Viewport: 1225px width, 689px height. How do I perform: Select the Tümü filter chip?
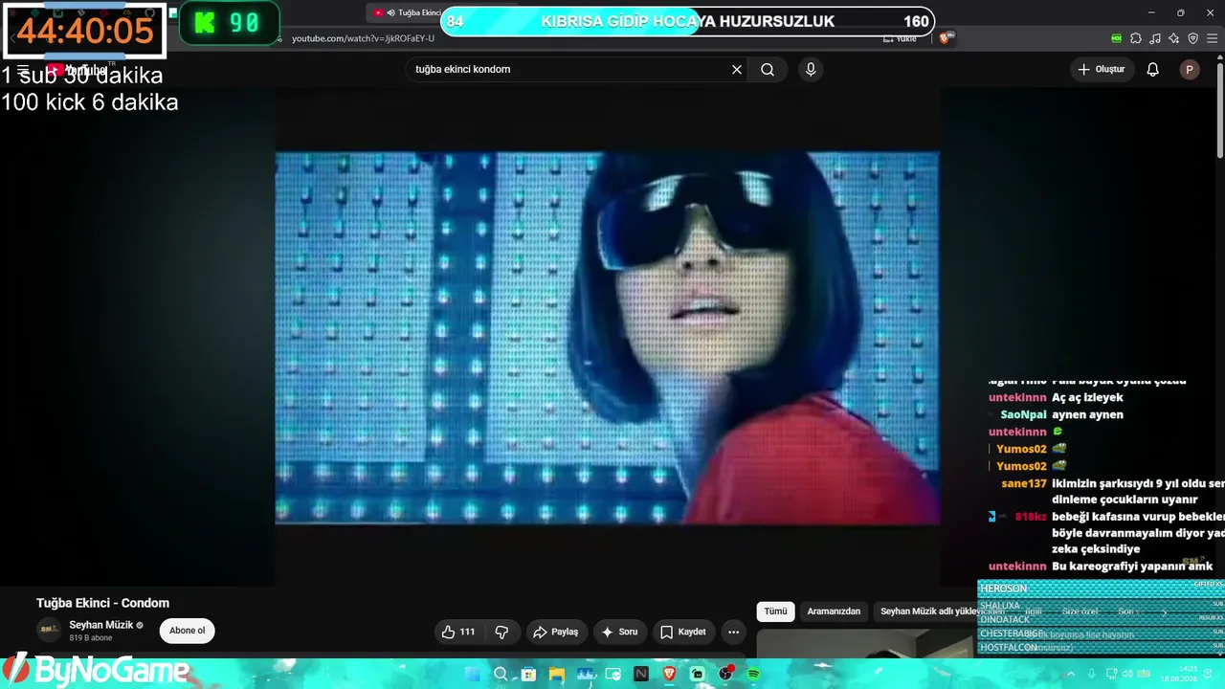click(775, 611)
